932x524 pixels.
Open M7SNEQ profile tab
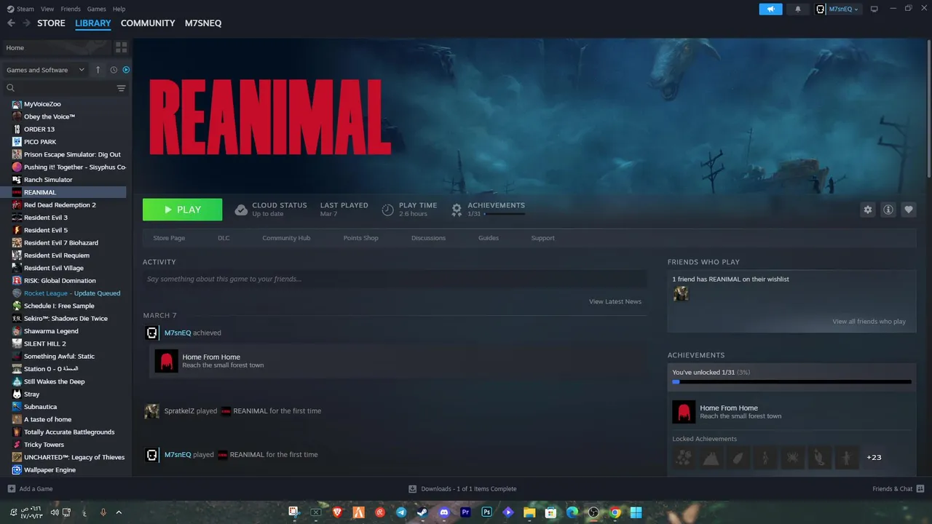coord(203,23)
